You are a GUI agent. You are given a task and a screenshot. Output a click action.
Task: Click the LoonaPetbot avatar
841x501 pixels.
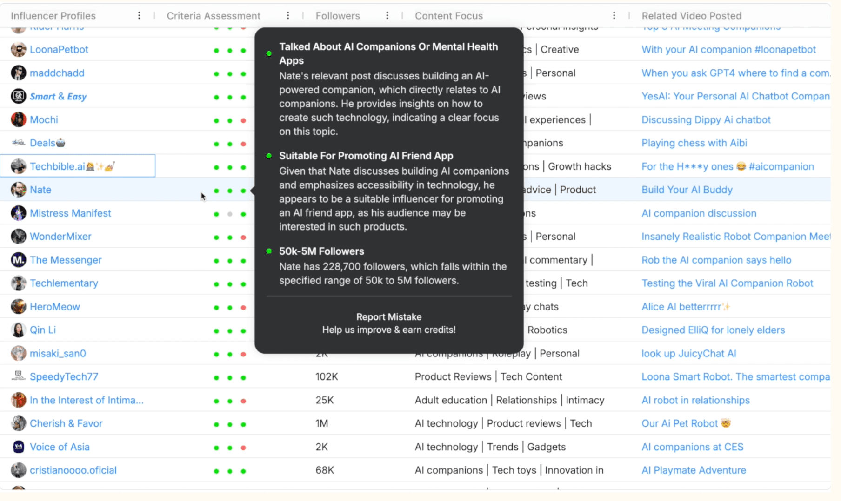tap(18, 49)
